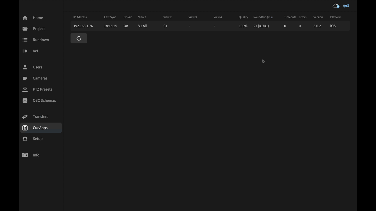Click the Last Sync column header
The width and height of the screenshot is (376, 211).
(x=110, y=17)
